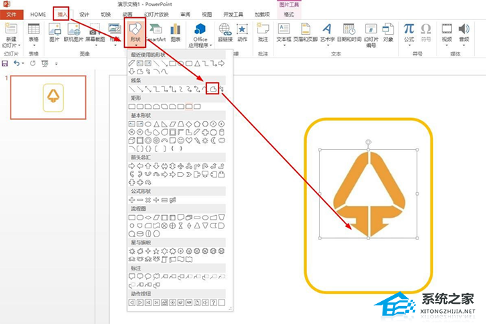The image size is (486, 324).
Task: Click the 公式 pi equation icon
Action: pos(409,31)
